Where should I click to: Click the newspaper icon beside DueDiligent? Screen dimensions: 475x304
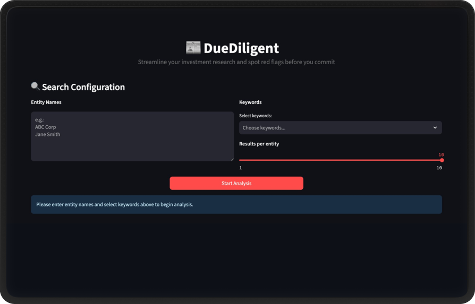coord(193,48)
